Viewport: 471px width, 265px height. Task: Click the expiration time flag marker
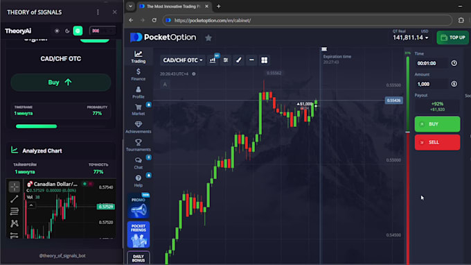point(324,49)
